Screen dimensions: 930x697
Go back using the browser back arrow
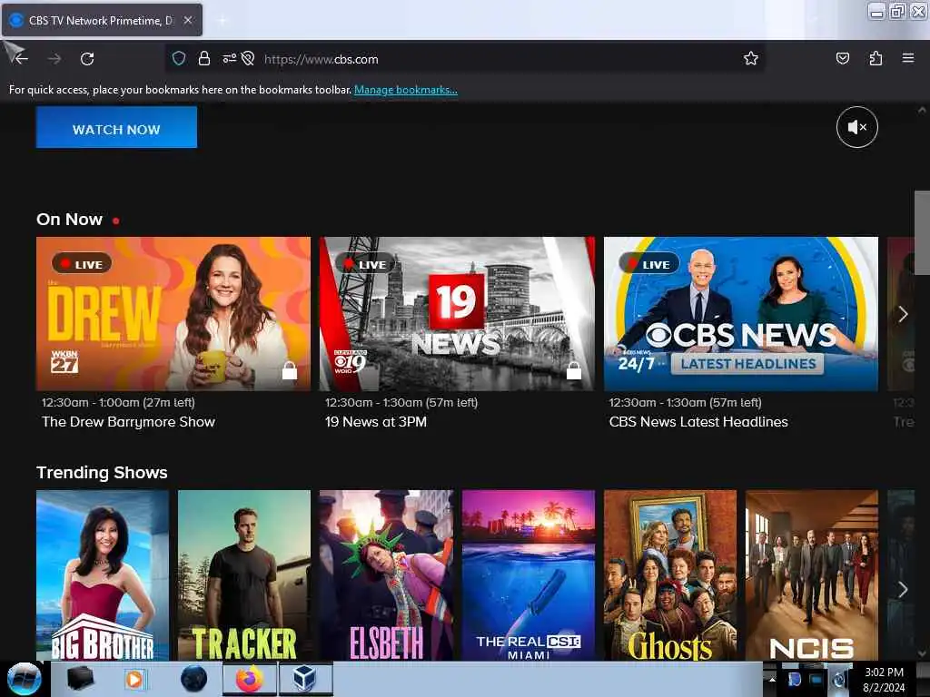click(x=22, y=59)
